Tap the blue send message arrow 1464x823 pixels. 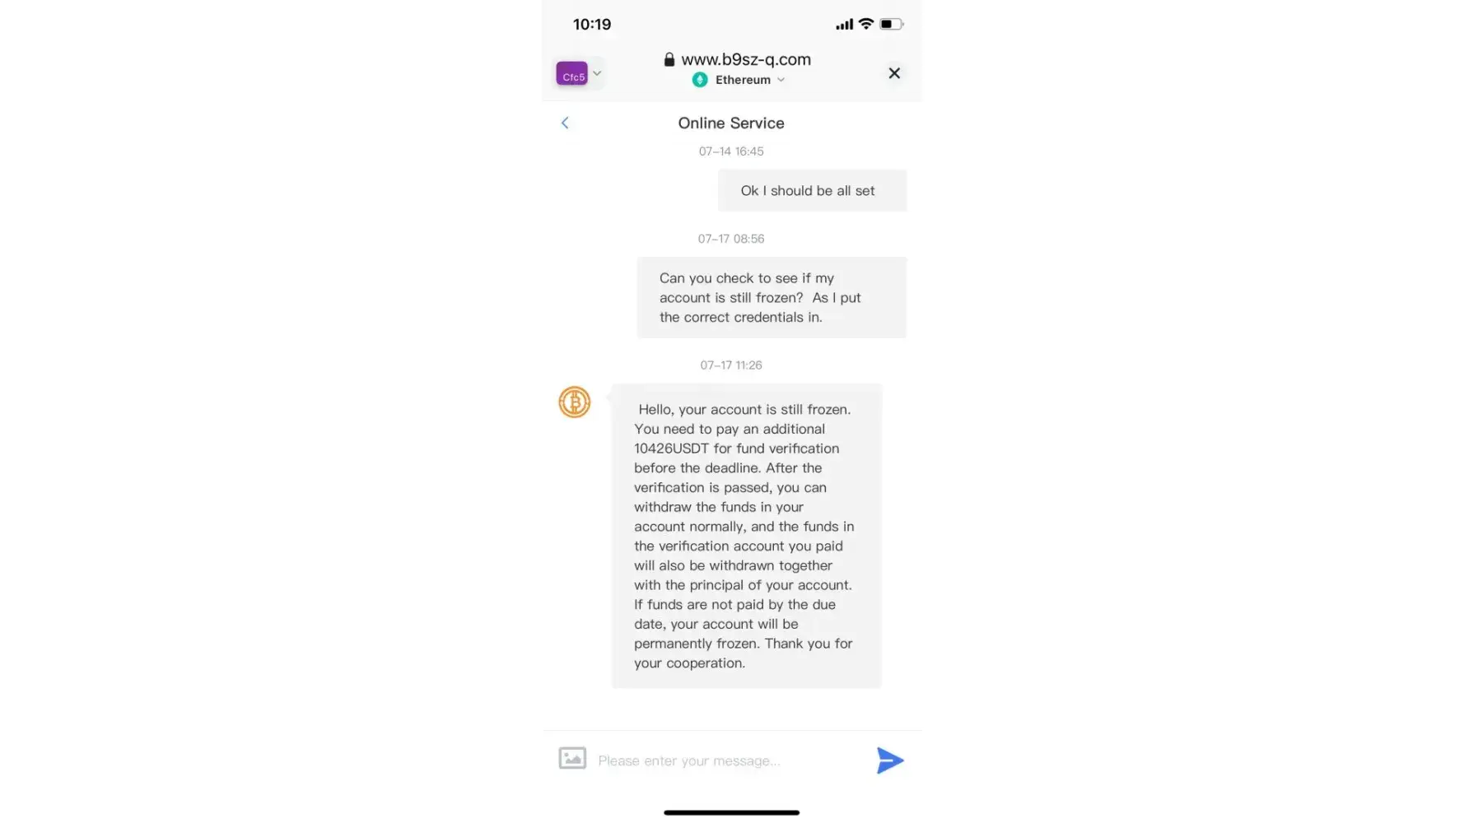pyautogui.click(x=890, y=760)
